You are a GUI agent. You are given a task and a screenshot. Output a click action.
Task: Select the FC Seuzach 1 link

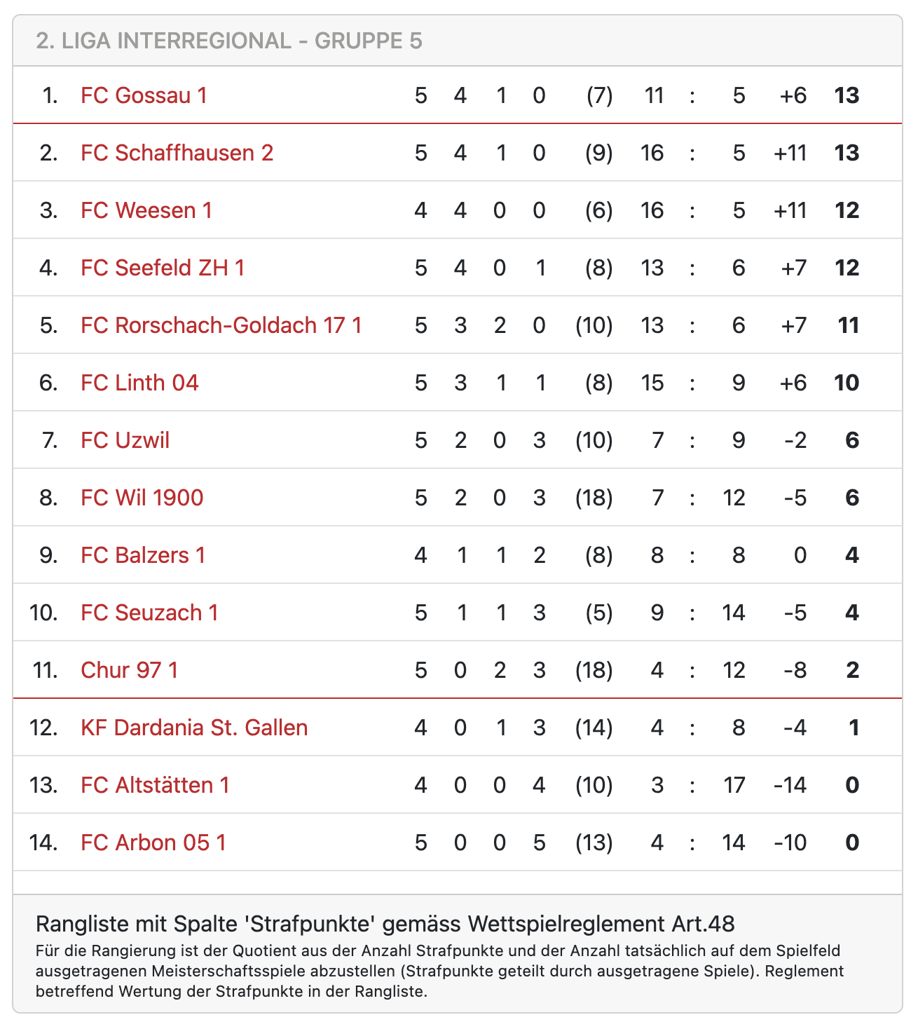click(149, 613)
